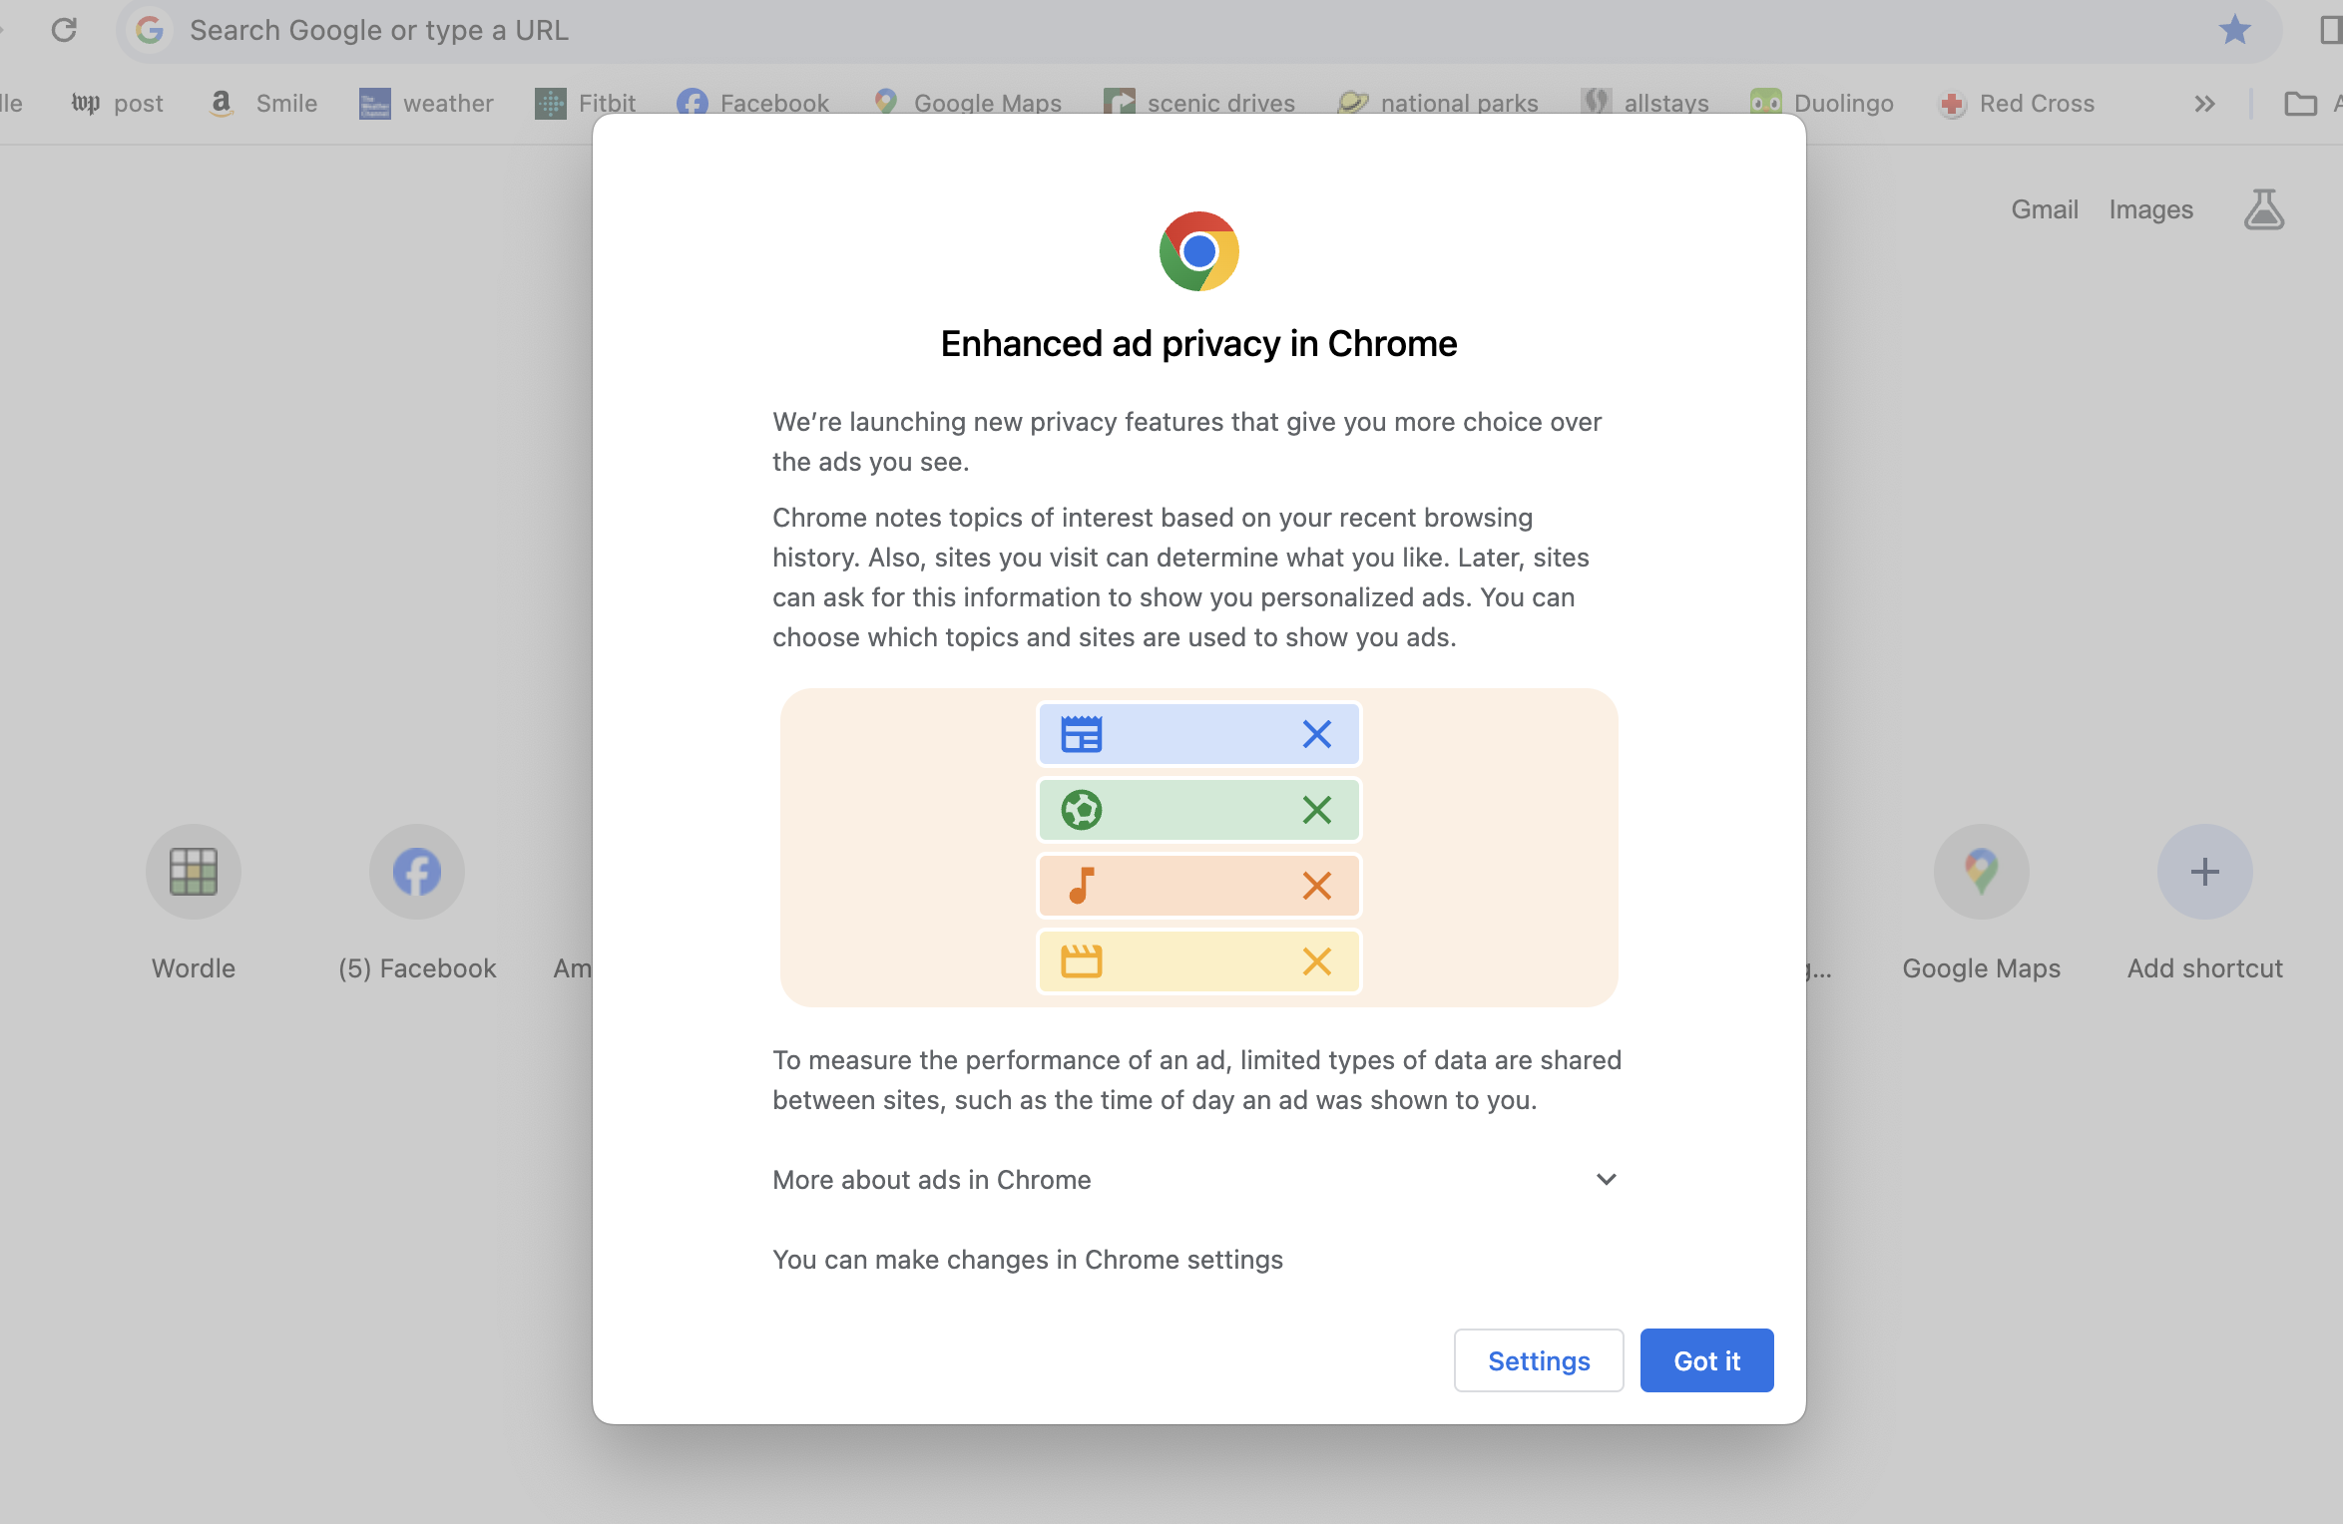This screenshot has width=2343, height=1524.
Task: Switch to Gmail
Action: (2044, 209)
